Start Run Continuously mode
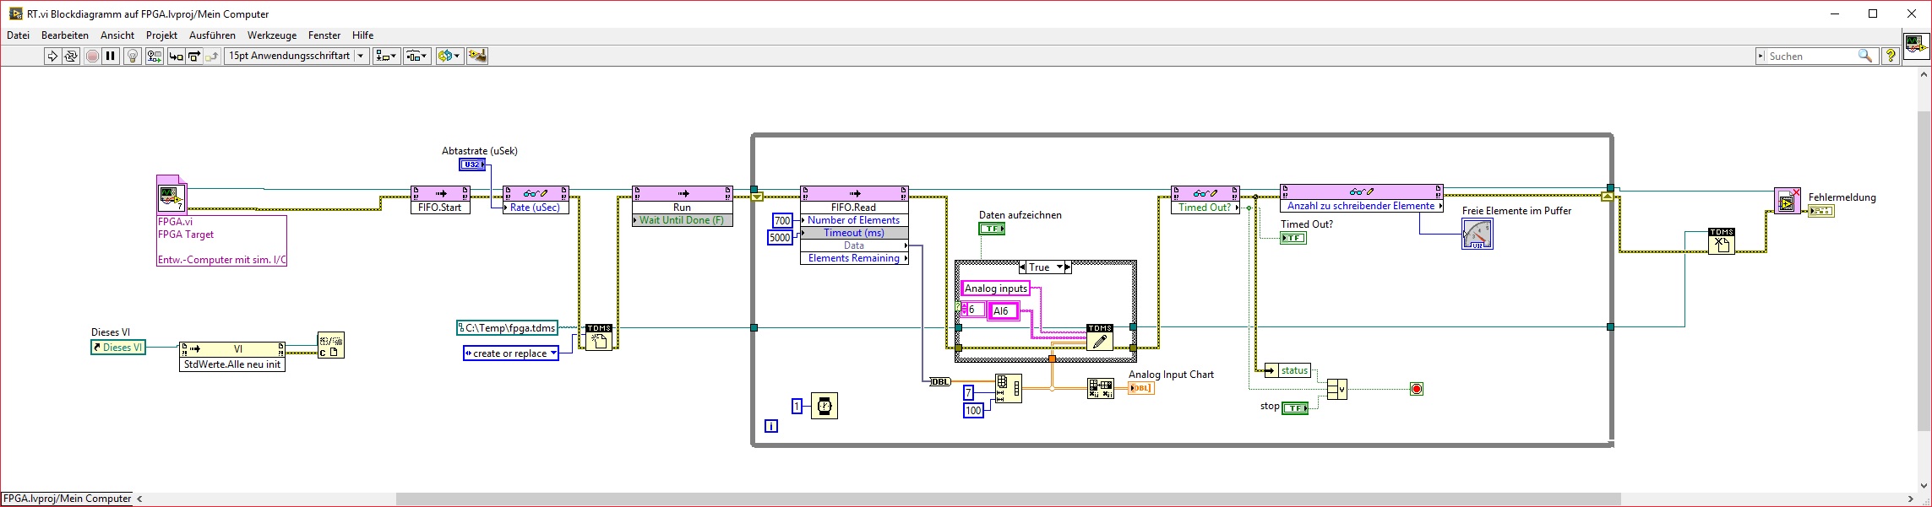Viewport: 1932px width, 507px height. (x=71, y=56)
